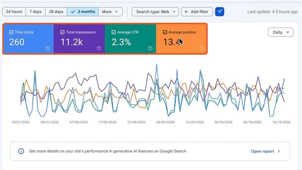This screenshot has width=302, height=170.
Task: Open the Search type: Web dropdown
Action: pos(155,12)
